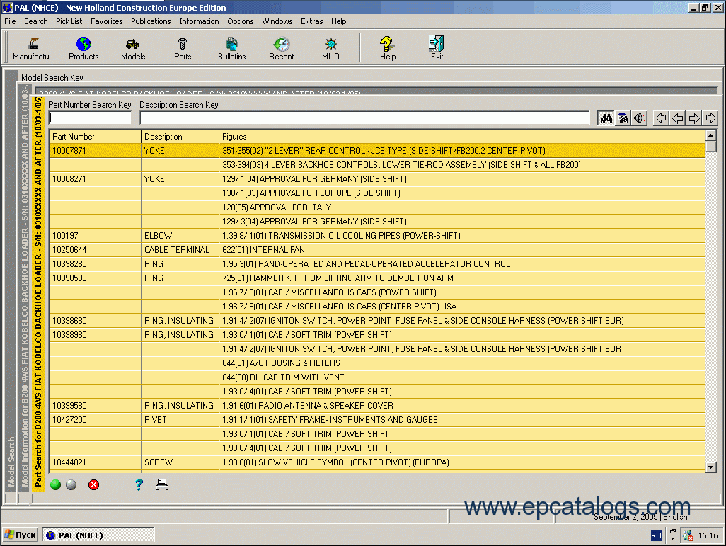Open the Help question mark toolbar icon
Screen dimensions: 726x546
click(388, 48)
